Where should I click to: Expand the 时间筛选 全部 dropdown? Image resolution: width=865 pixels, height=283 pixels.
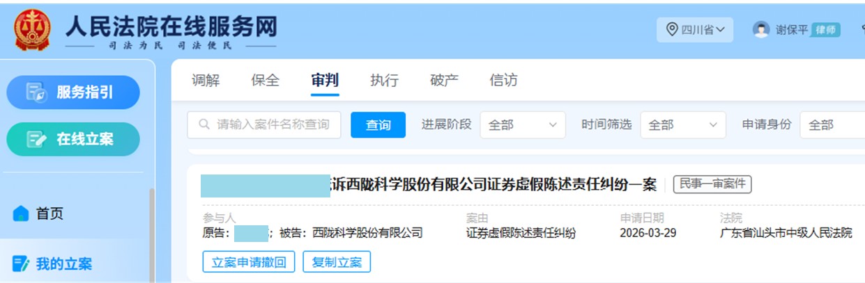coord(683,125)
